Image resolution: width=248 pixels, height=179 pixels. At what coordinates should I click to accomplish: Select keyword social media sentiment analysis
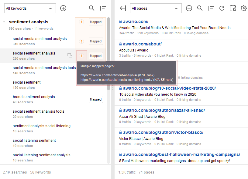tap(40, 39)
